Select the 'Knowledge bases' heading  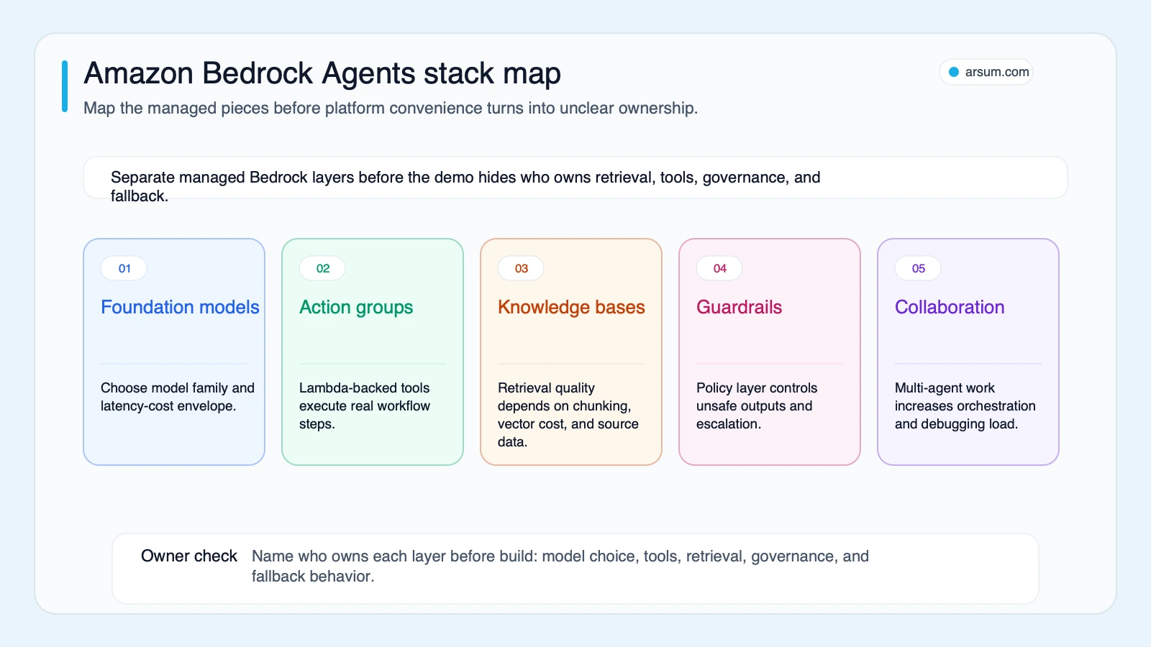(571, 308)
